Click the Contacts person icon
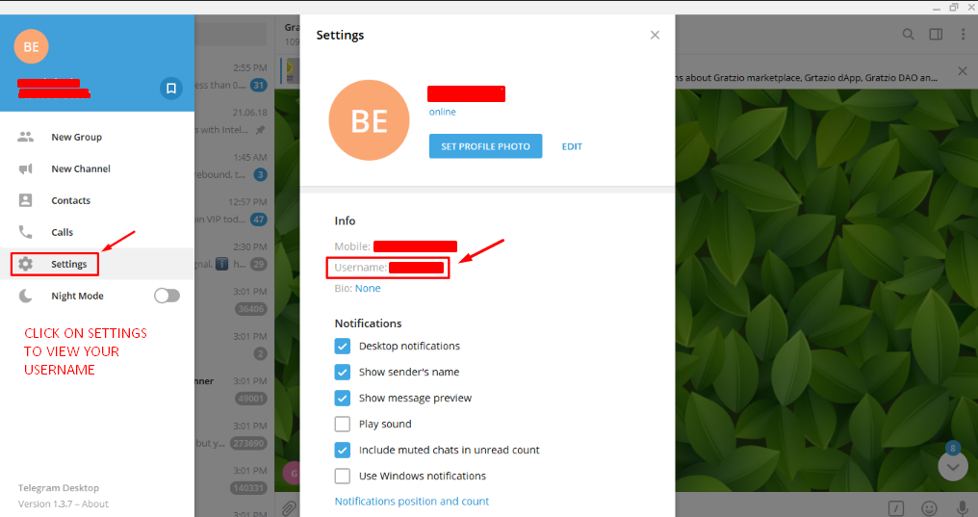Screen dimensions: 978x517 26,200
